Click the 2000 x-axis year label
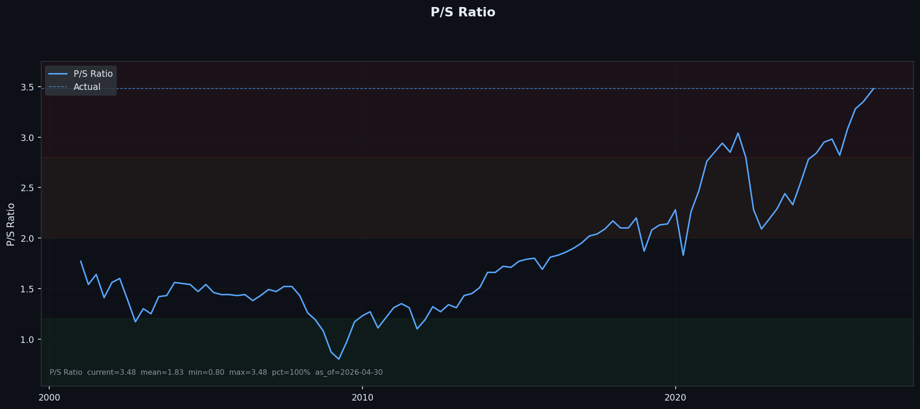Viewport: 920px width, 409px height. 49,398
